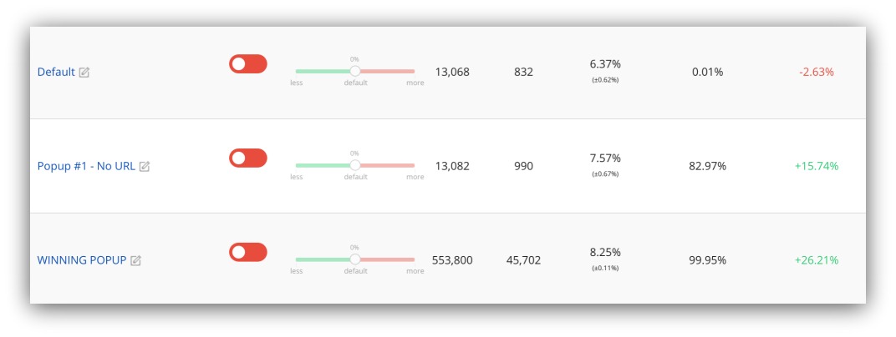Click the WINNING POPUP traffic slider handle
Screen dimensions: 896x337
point(355,259)
